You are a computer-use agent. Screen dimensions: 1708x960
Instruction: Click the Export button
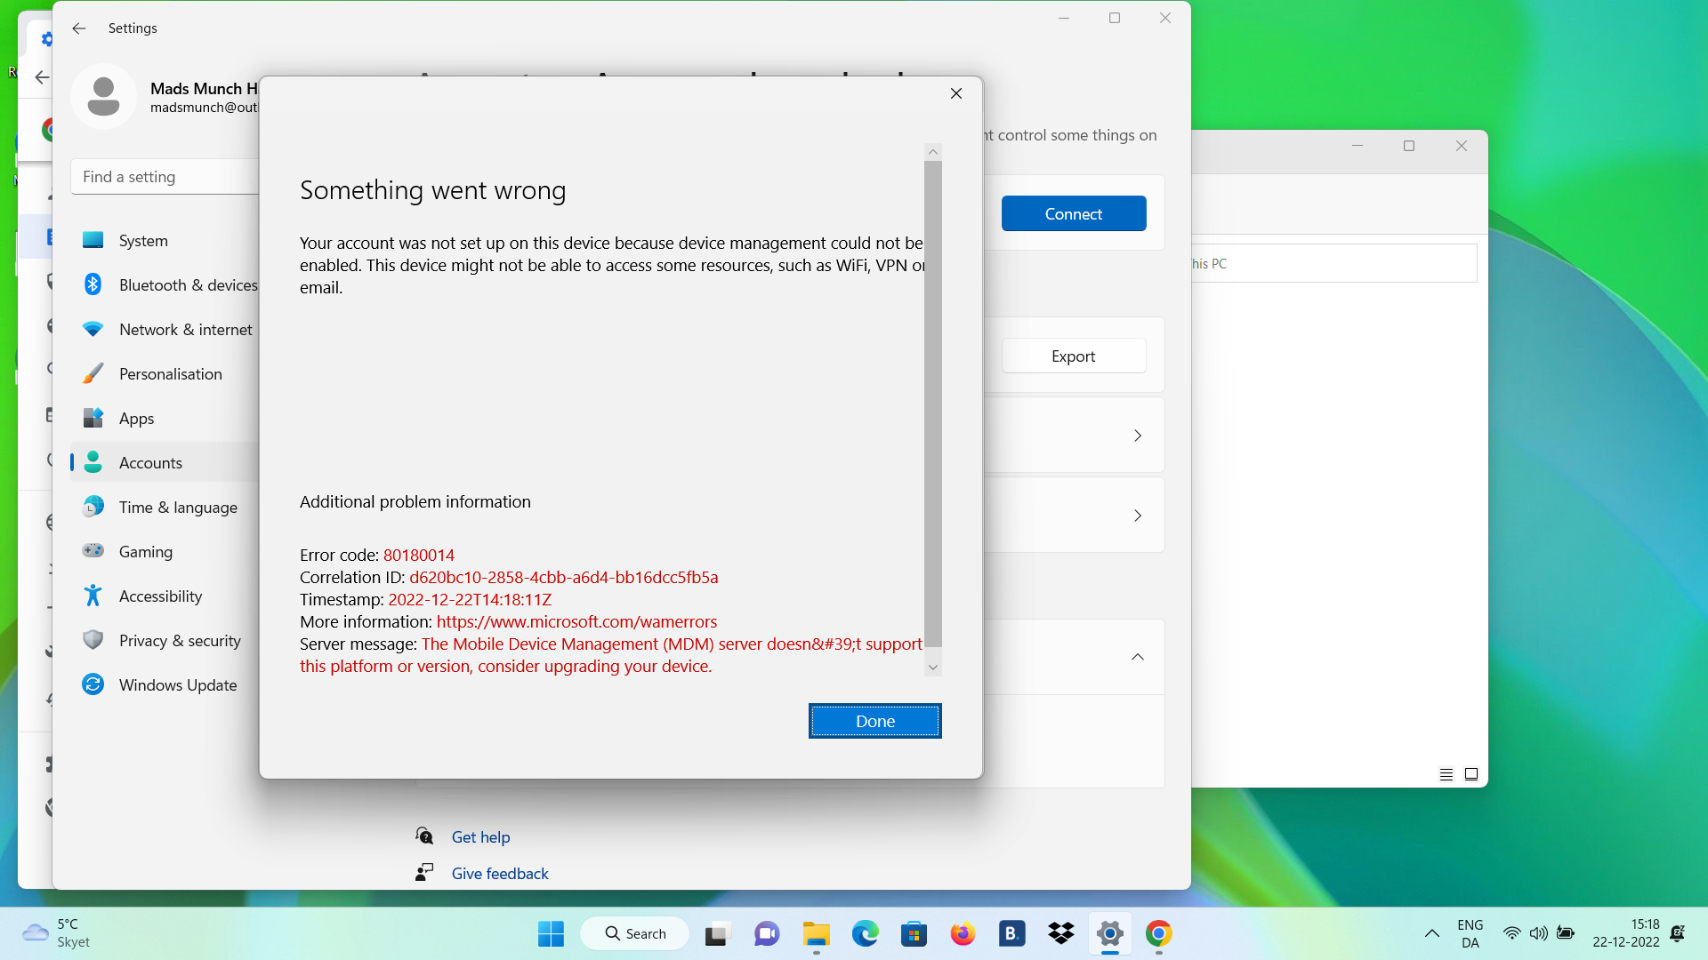point(1074,356)
